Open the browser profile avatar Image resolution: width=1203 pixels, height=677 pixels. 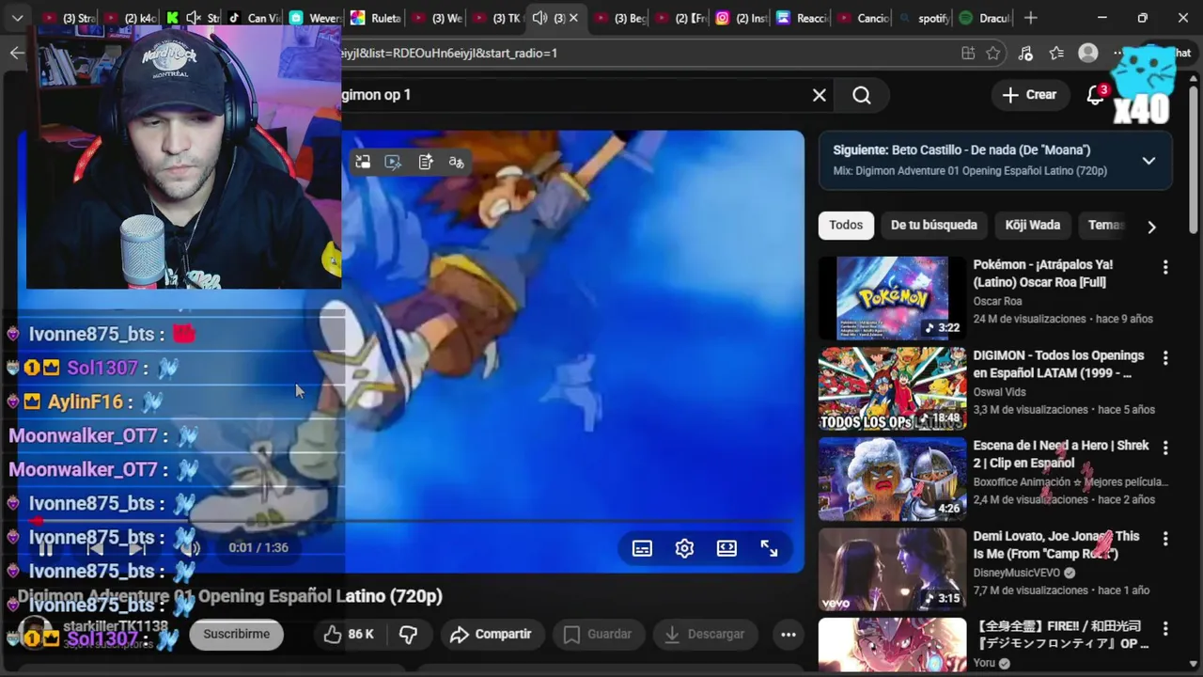pyautogui.click(x=1088, y=54)
